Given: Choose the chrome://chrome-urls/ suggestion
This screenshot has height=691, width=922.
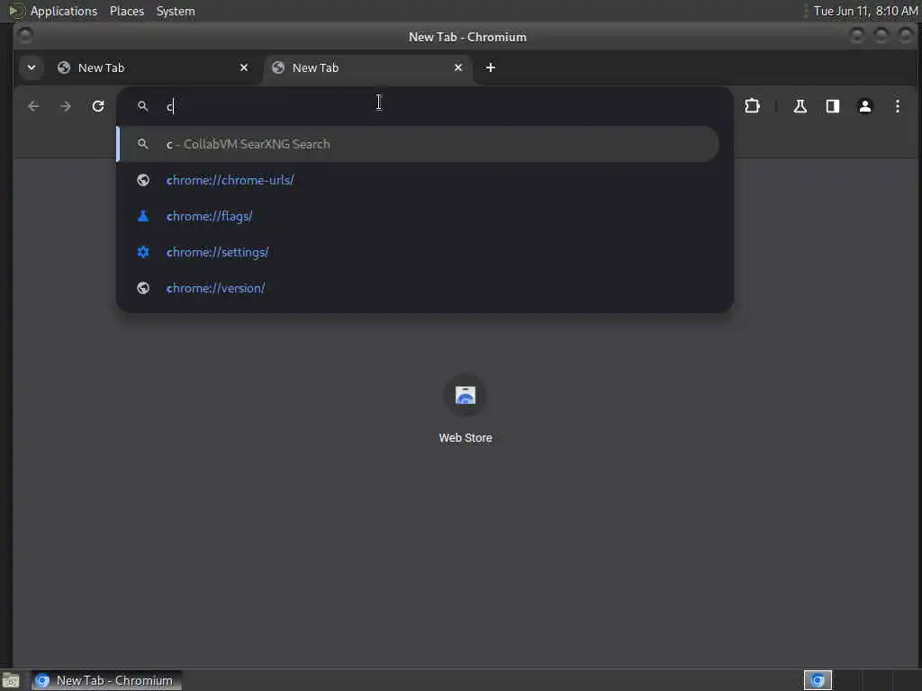Looking at the screenshot, I should pos(418,180).
